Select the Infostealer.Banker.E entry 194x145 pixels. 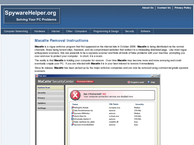[x=82, y=119]
